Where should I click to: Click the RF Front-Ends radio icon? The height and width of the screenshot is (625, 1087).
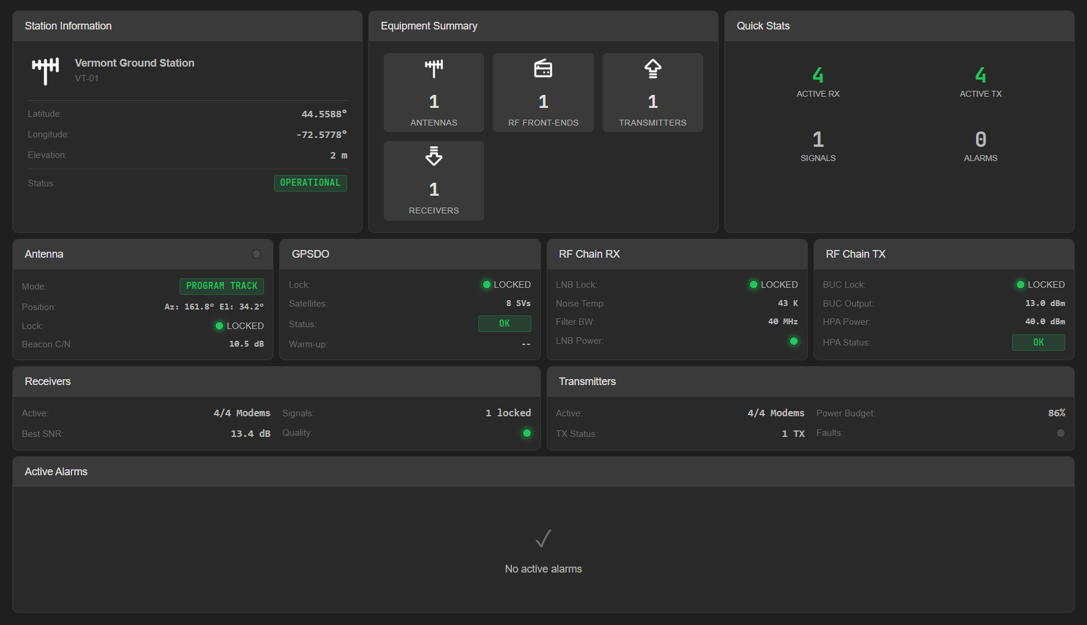pos(543,68)
